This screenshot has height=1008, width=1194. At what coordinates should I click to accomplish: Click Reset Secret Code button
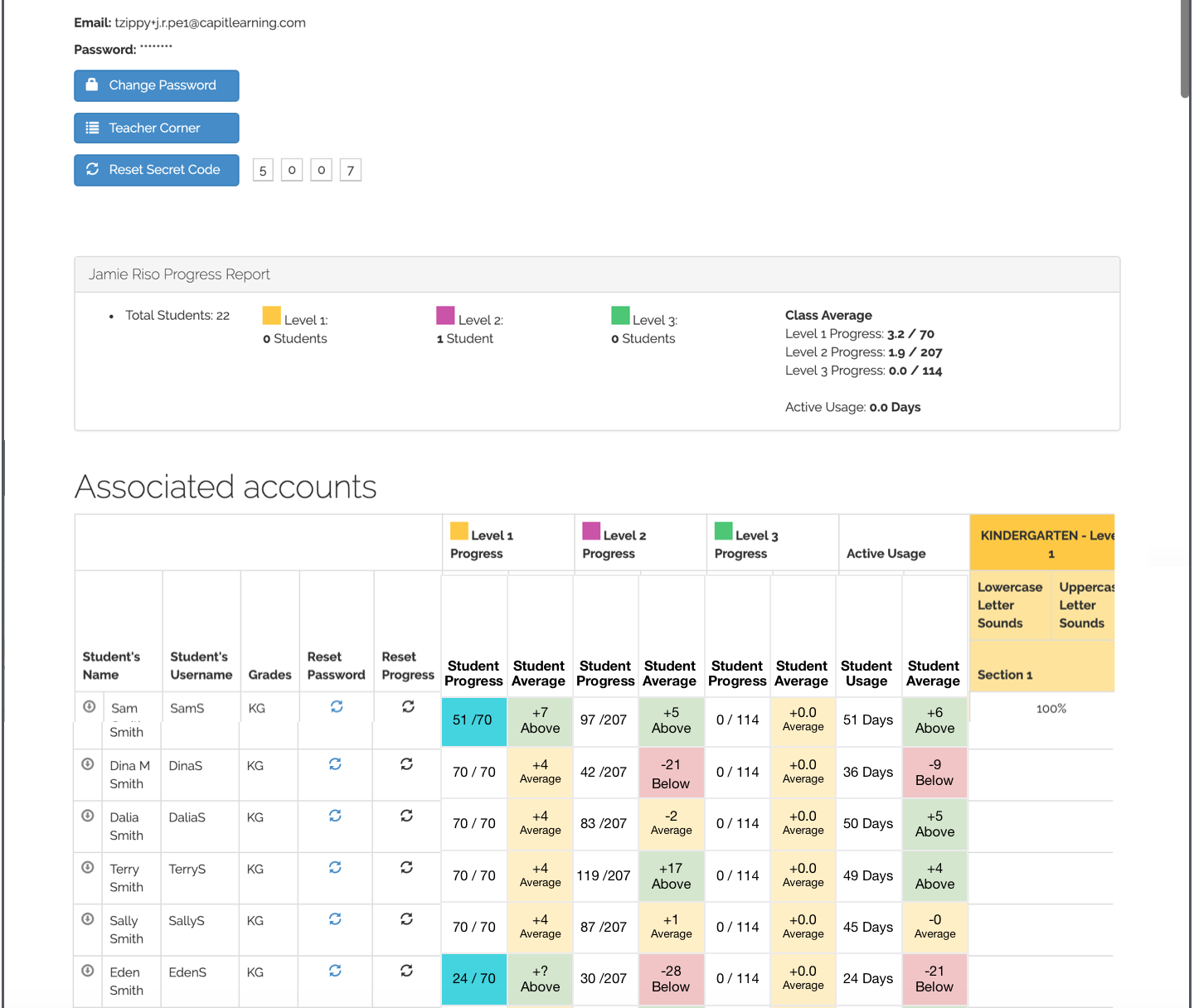(157, 170)
